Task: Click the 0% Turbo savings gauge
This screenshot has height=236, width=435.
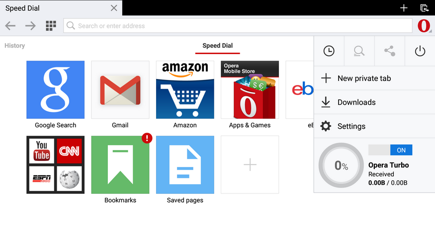Action: pos(341,165)
